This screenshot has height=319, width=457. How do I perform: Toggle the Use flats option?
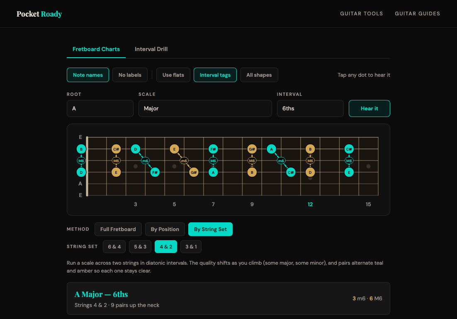173,75
